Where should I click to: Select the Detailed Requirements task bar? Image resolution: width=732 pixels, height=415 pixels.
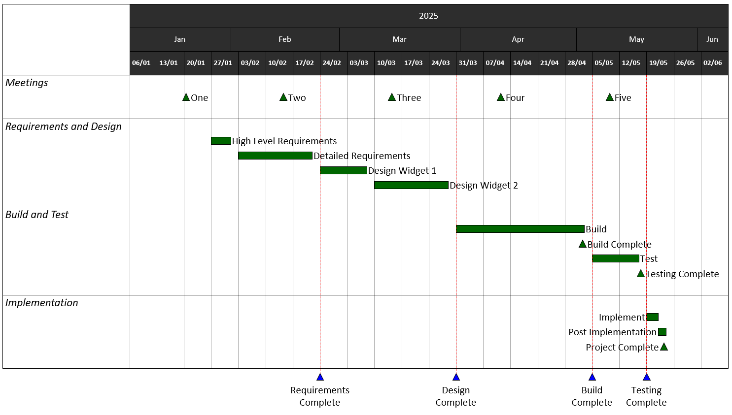point(275,156)
